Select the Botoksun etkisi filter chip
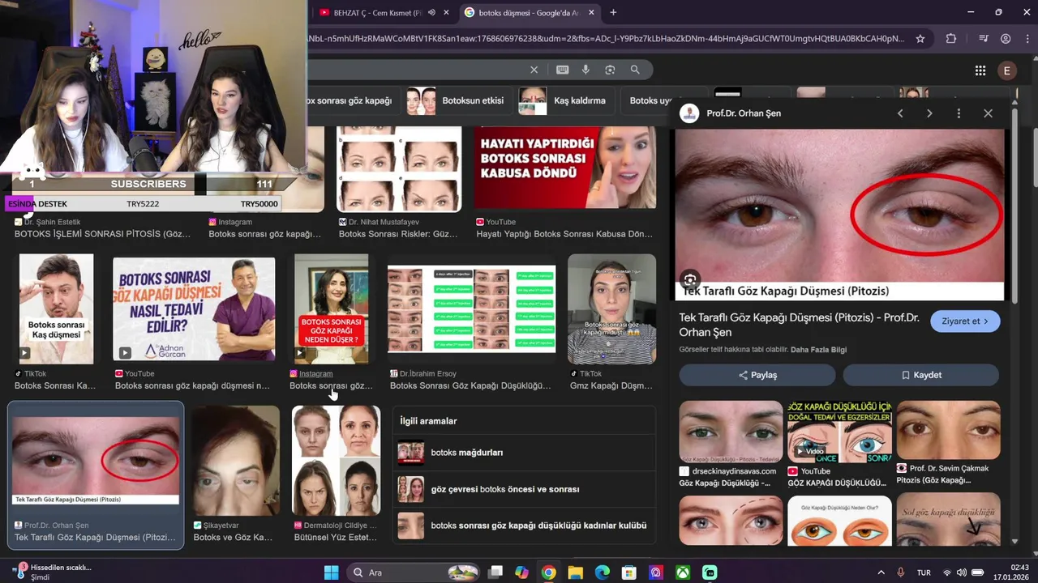 (x=457, y=101)
